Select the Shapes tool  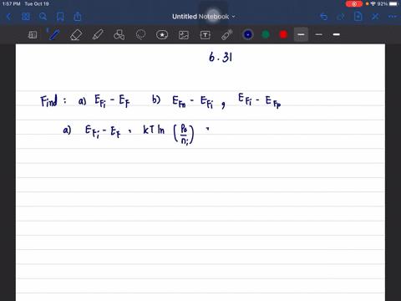119,35
